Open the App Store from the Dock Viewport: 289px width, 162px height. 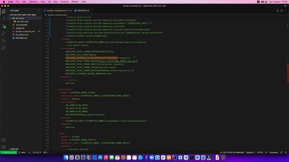pyautogui.click(x=100, y=157)
